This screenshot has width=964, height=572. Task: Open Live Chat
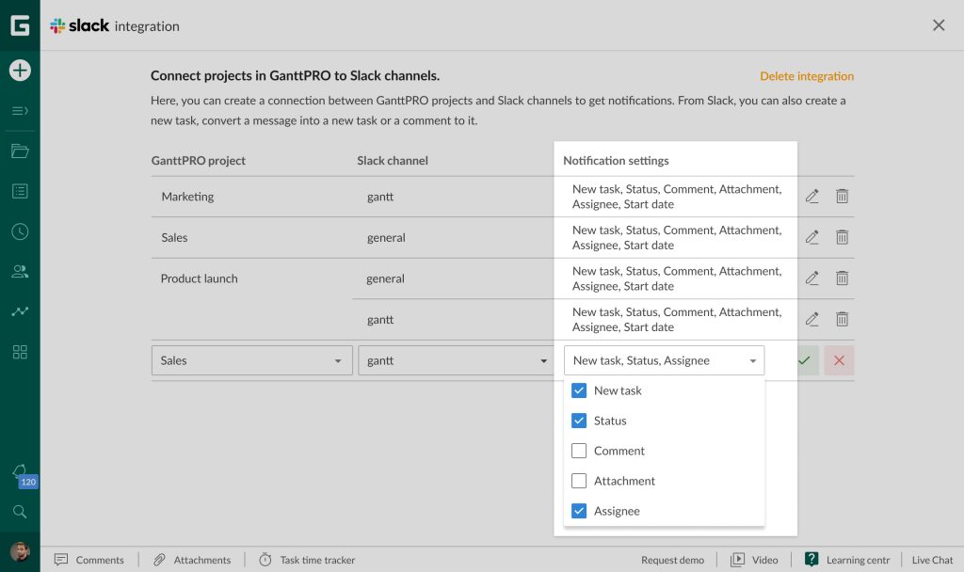click(x=932, y=560)
